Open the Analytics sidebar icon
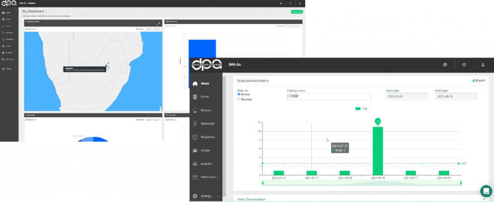This screenshot has height=202, width=494. [195, 164]
